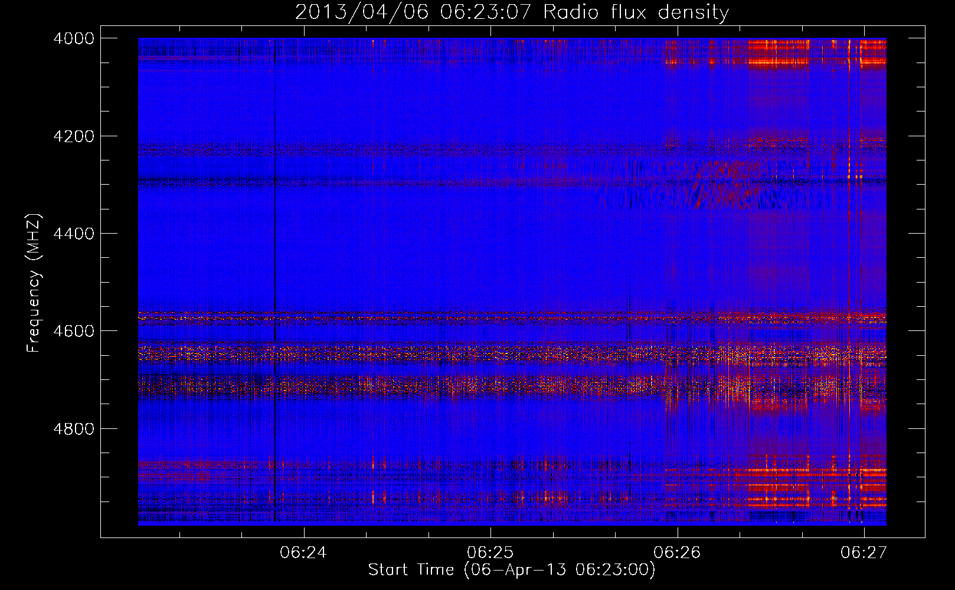Click the 06:24 time tick label
The image size is (955, 590).
coord(303,553)
